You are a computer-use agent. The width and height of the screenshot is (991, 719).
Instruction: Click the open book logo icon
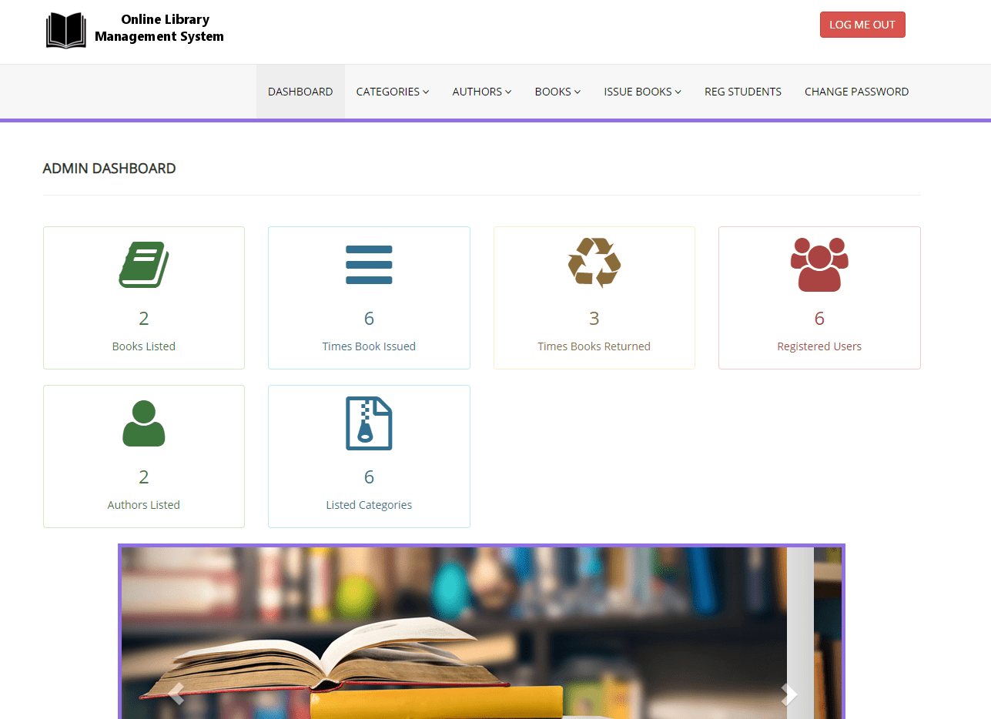point(66,31)
